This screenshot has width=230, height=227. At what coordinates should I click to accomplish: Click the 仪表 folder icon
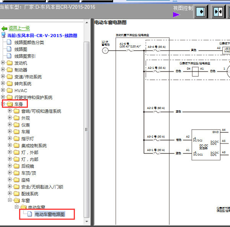click(16, 125)
